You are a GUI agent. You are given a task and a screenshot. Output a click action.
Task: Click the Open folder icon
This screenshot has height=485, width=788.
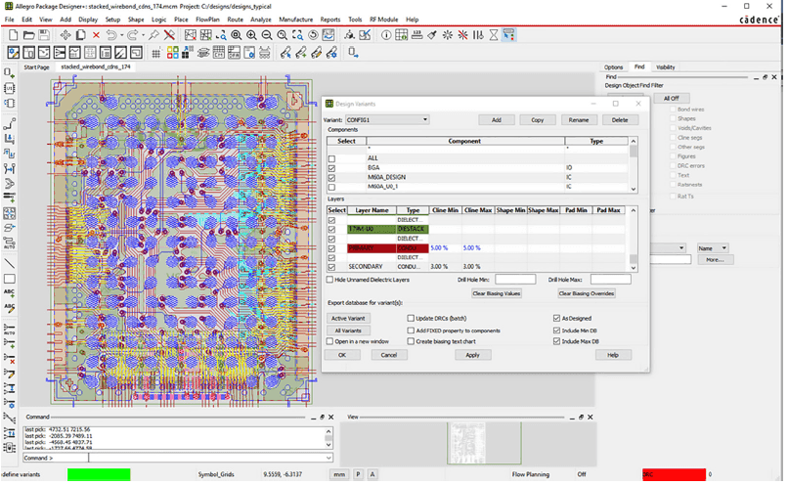(29, 35)
